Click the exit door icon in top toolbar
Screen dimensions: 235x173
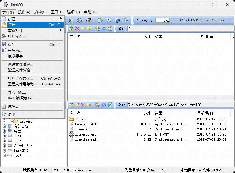click(126, 20)
